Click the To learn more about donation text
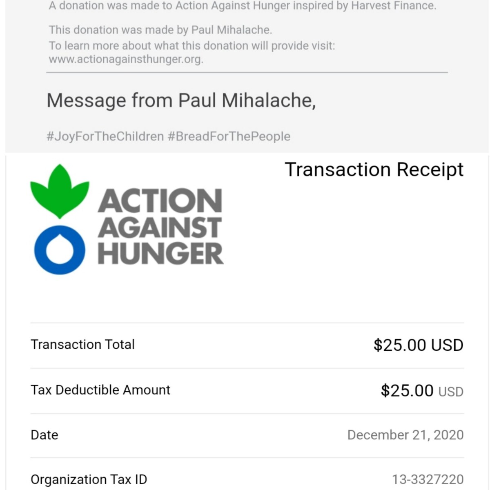 click(192, 46)
